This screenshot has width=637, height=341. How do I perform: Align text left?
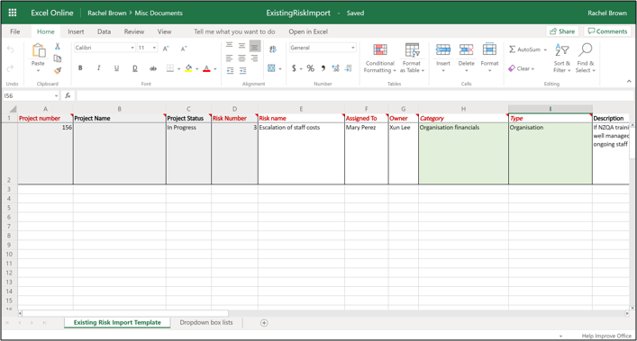[230, 58]
